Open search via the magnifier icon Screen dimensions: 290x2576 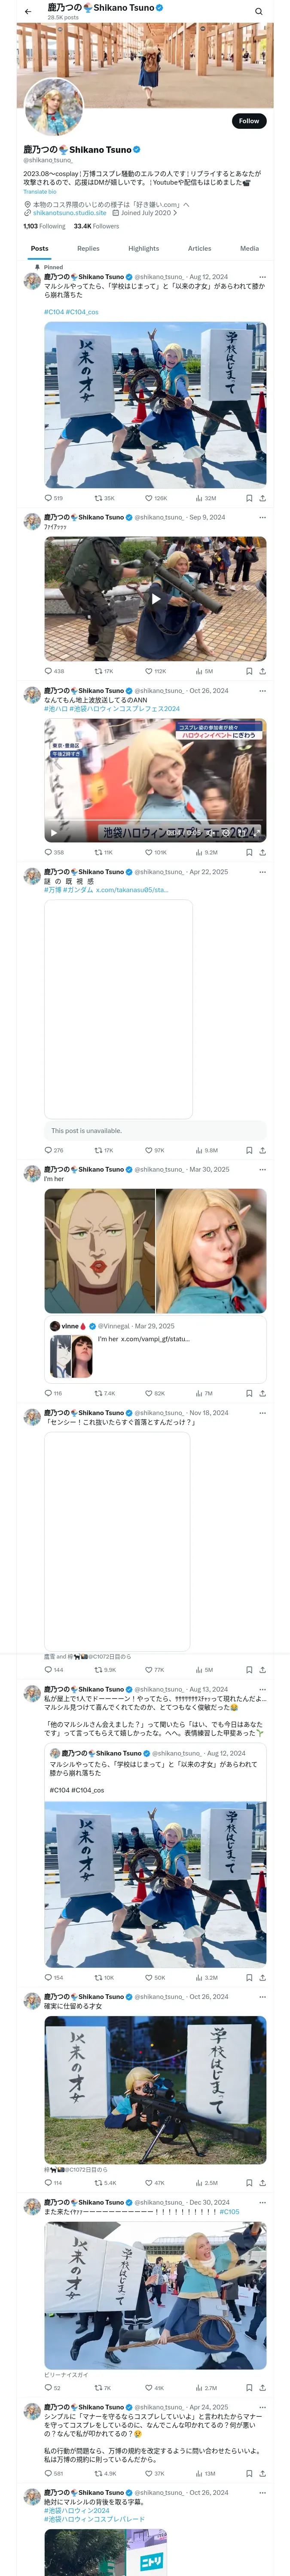click(x=258, y=12)
